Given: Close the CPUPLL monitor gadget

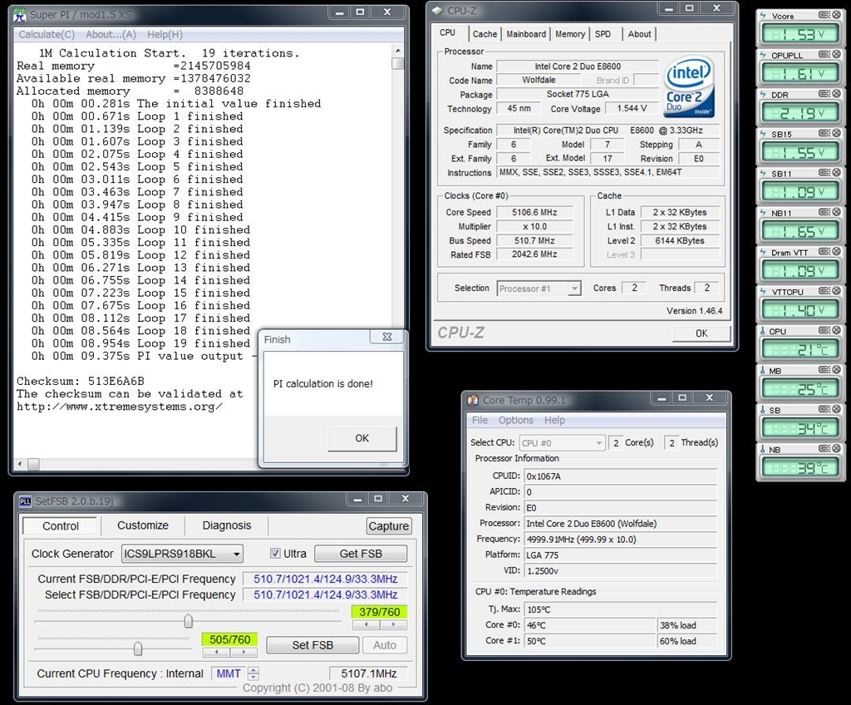Looking at the screenshot, I should click(835, 55).
